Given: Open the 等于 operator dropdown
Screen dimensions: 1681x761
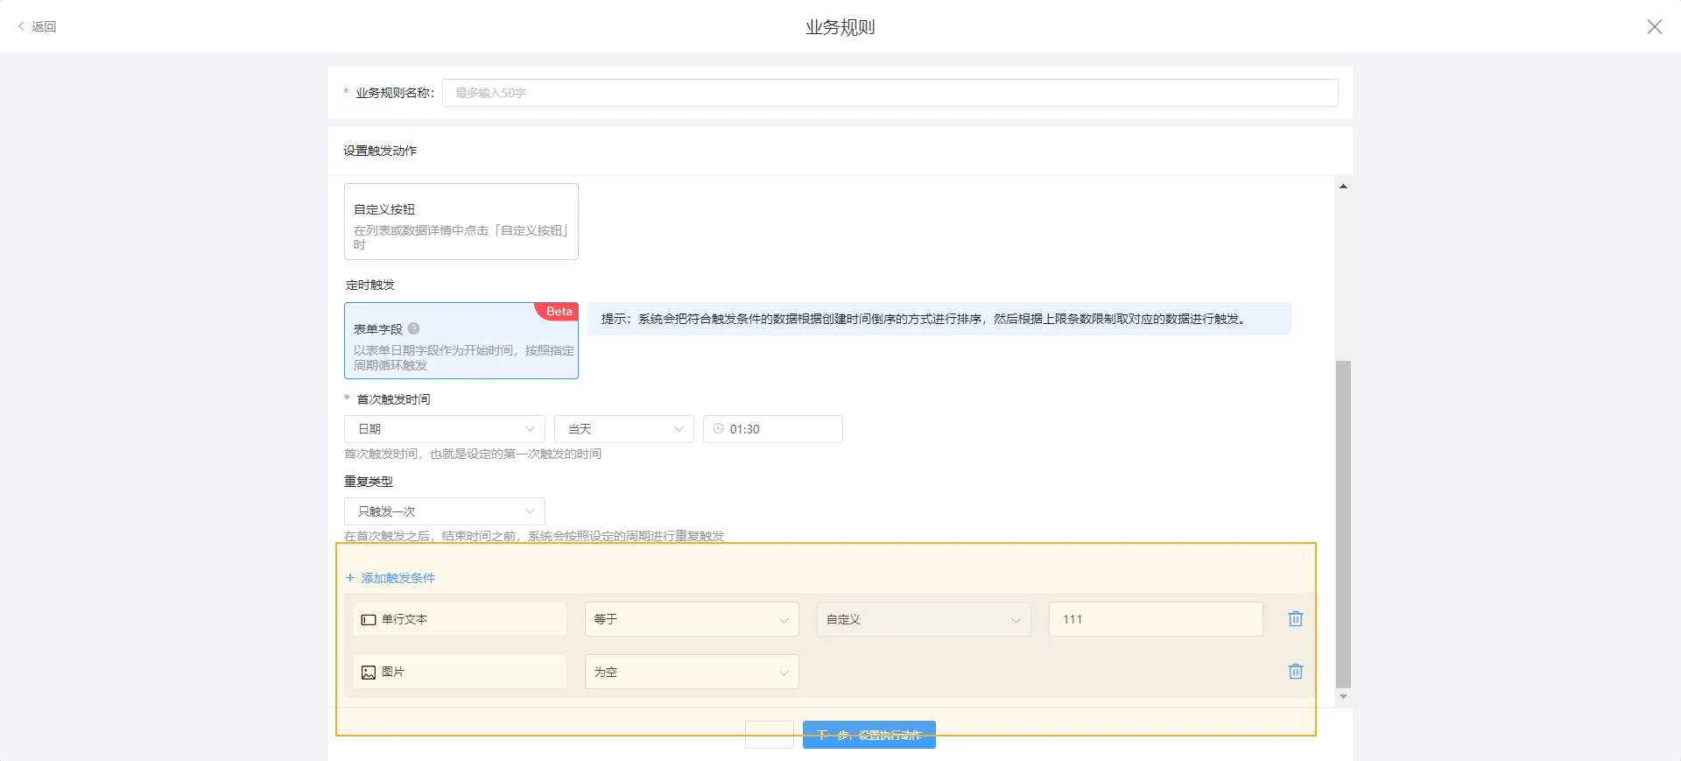Looking at the screenshot, I should coord(691,619).
